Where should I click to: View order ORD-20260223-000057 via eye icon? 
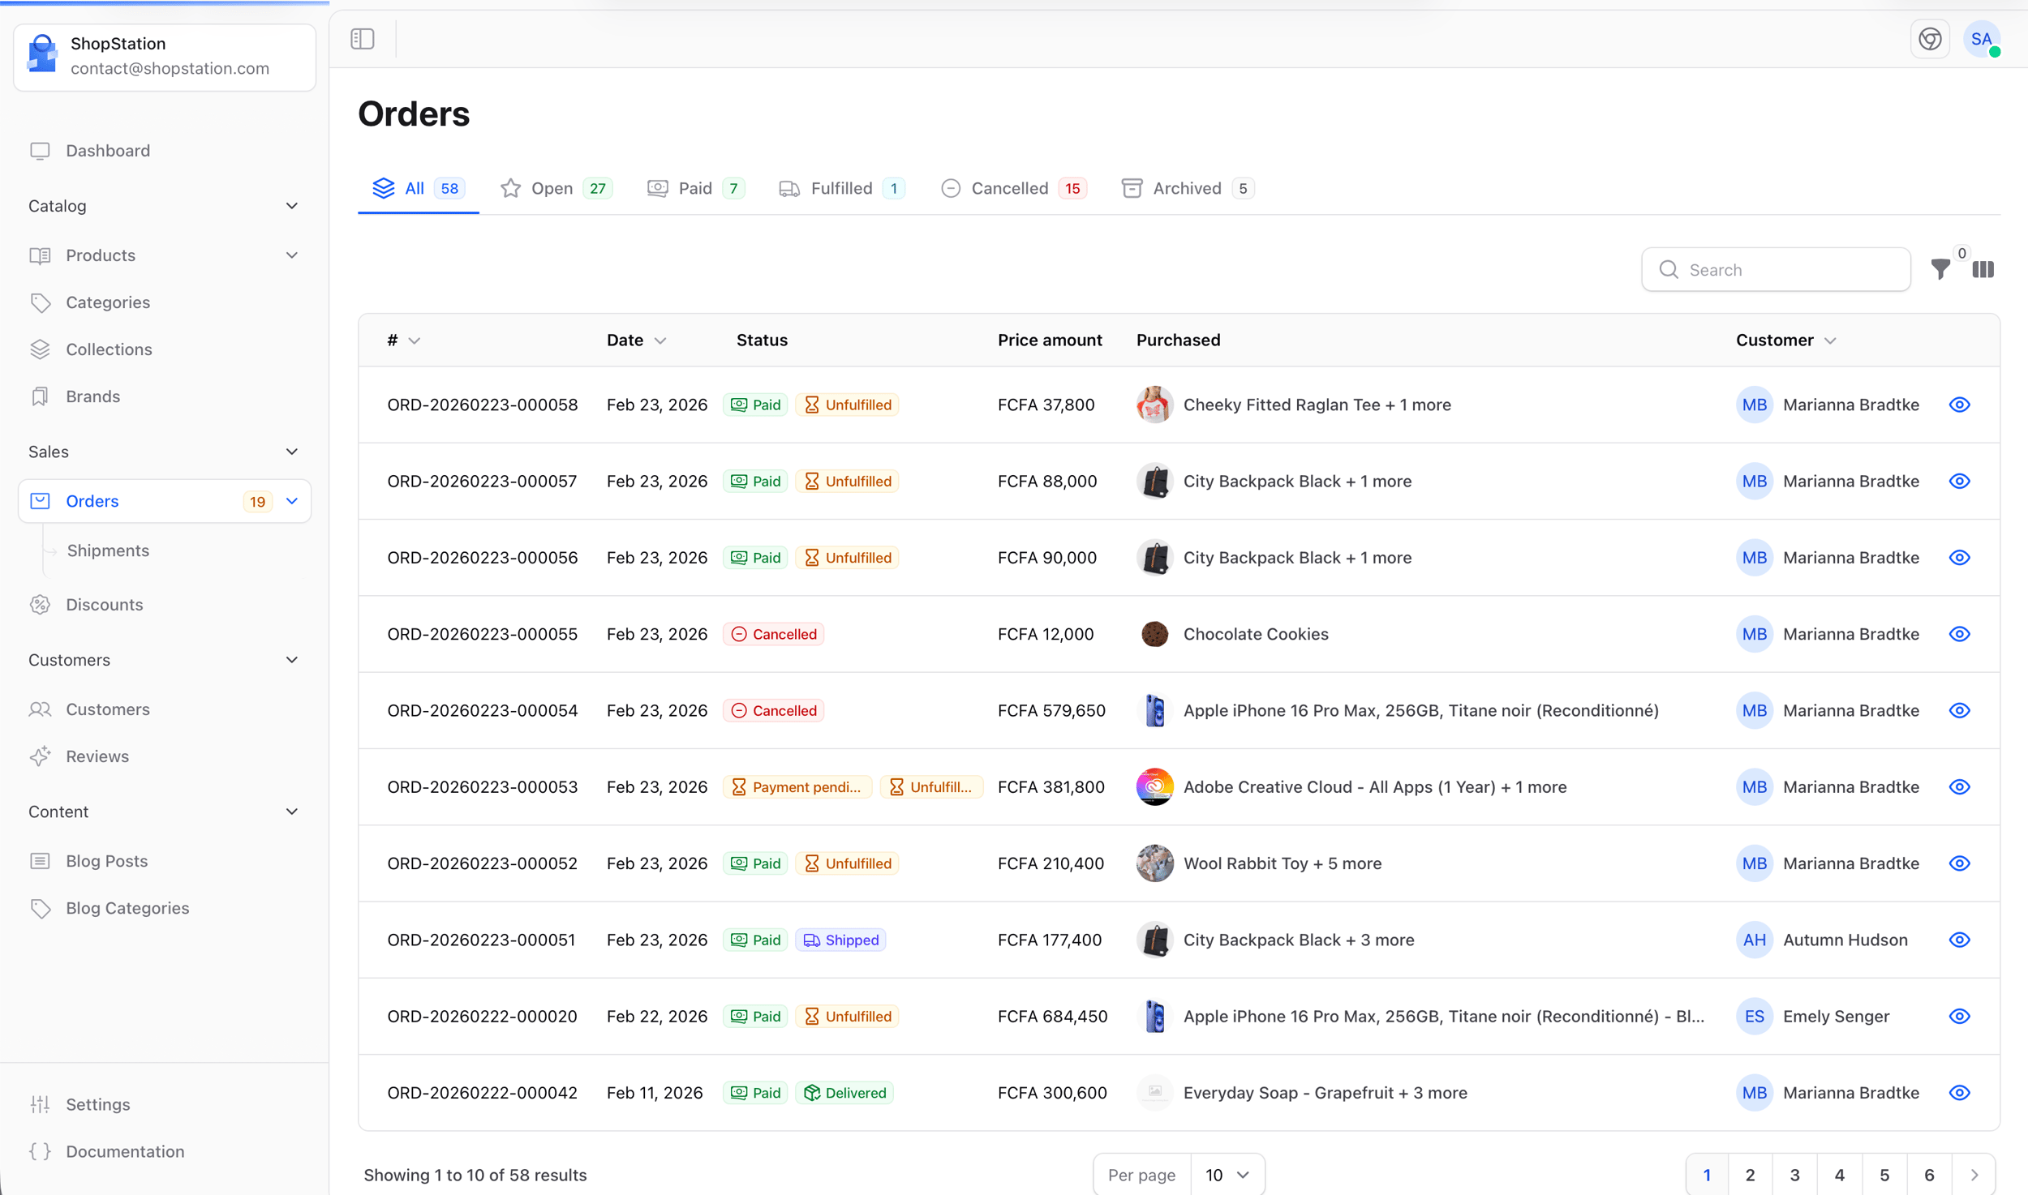[x=1959, y=481]
